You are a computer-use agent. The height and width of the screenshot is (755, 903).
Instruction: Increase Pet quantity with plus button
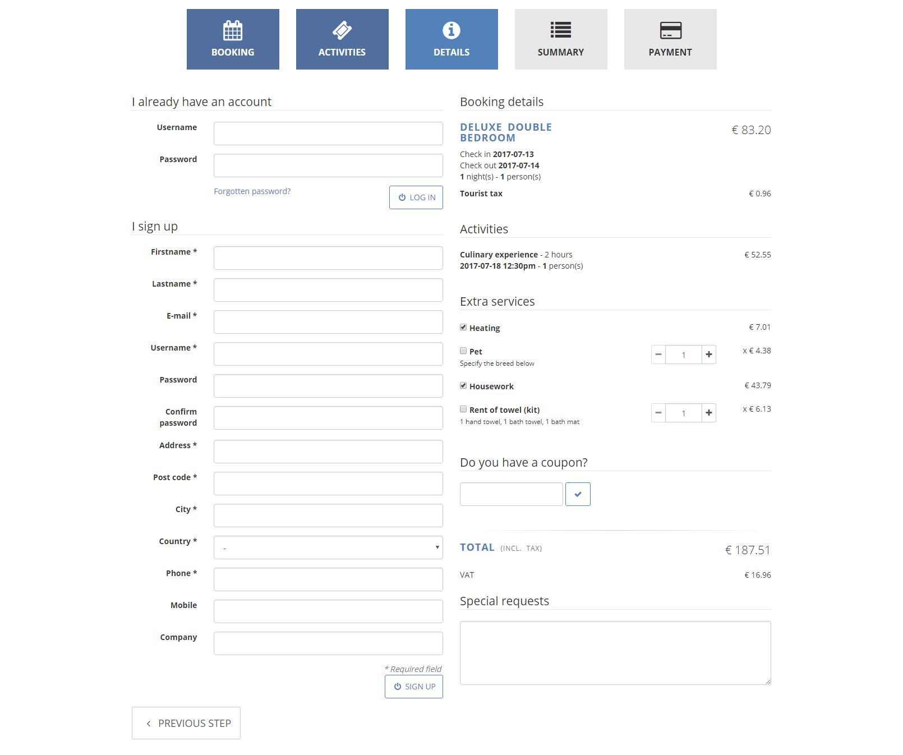(709, 355)
